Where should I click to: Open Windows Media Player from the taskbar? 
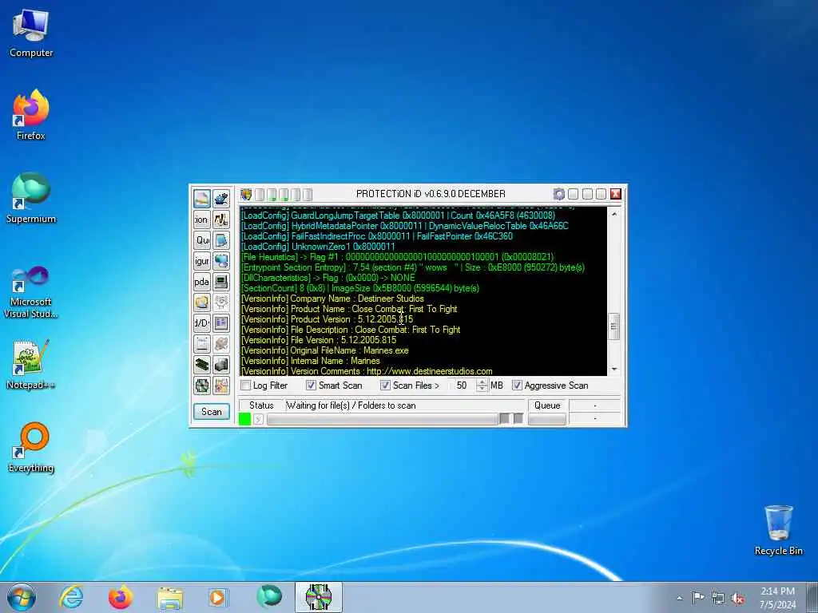pyautogui.click(x=219, y=597)
